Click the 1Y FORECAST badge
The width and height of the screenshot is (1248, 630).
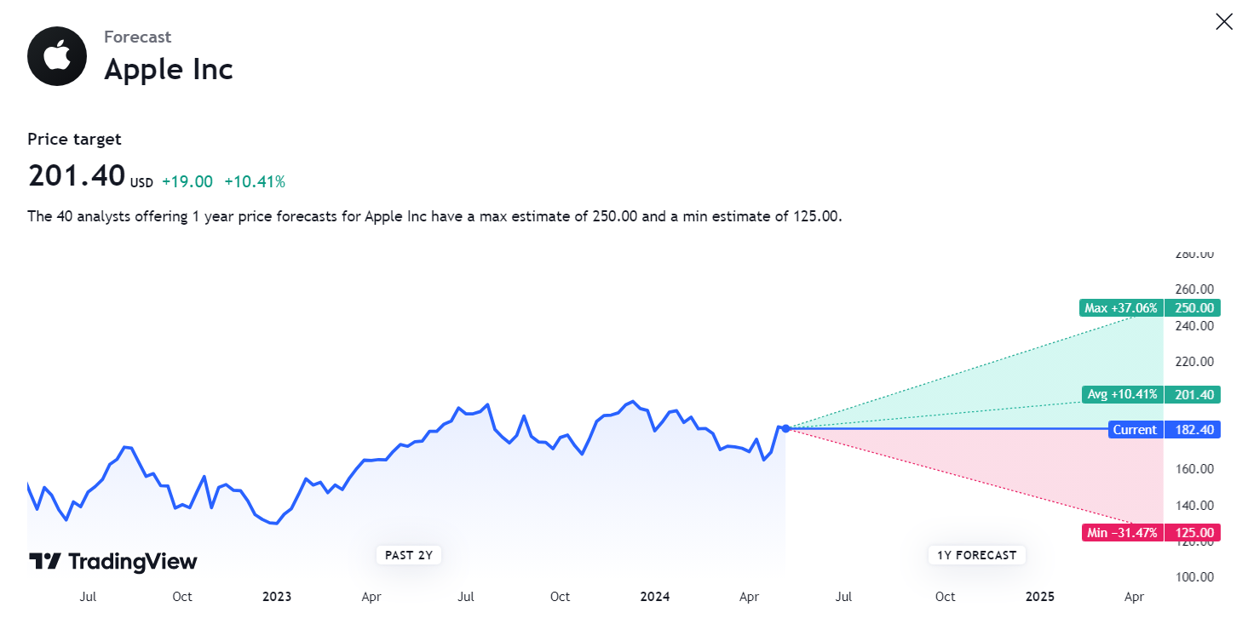coord(976,555)
